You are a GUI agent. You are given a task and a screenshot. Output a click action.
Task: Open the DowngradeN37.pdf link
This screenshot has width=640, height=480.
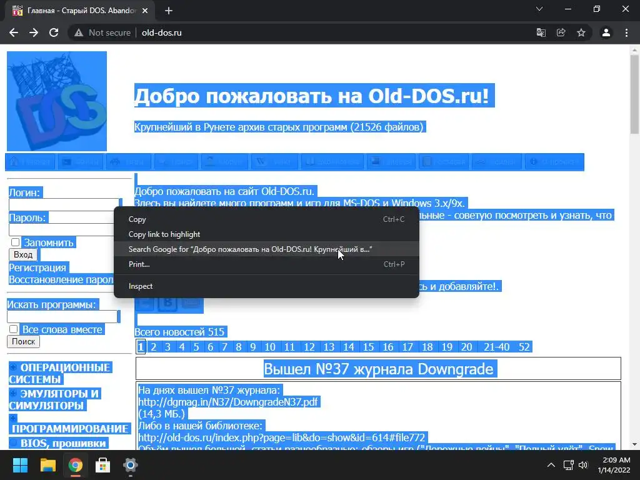point(227,402)
